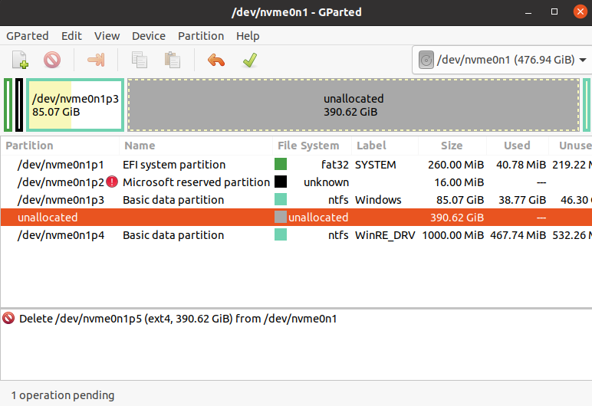592x406 pixels.
Task: Click the /dev/nvme0n1p3 block in disk map
Action: point(75,105)
